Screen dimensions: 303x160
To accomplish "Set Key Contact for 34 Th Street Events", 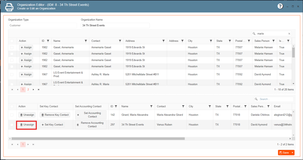I will coord(52,125).
